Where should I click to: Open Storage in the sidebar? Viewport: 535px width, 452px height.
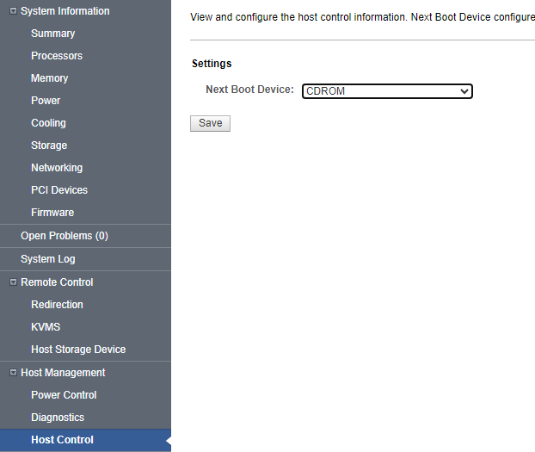pos(49,146)
